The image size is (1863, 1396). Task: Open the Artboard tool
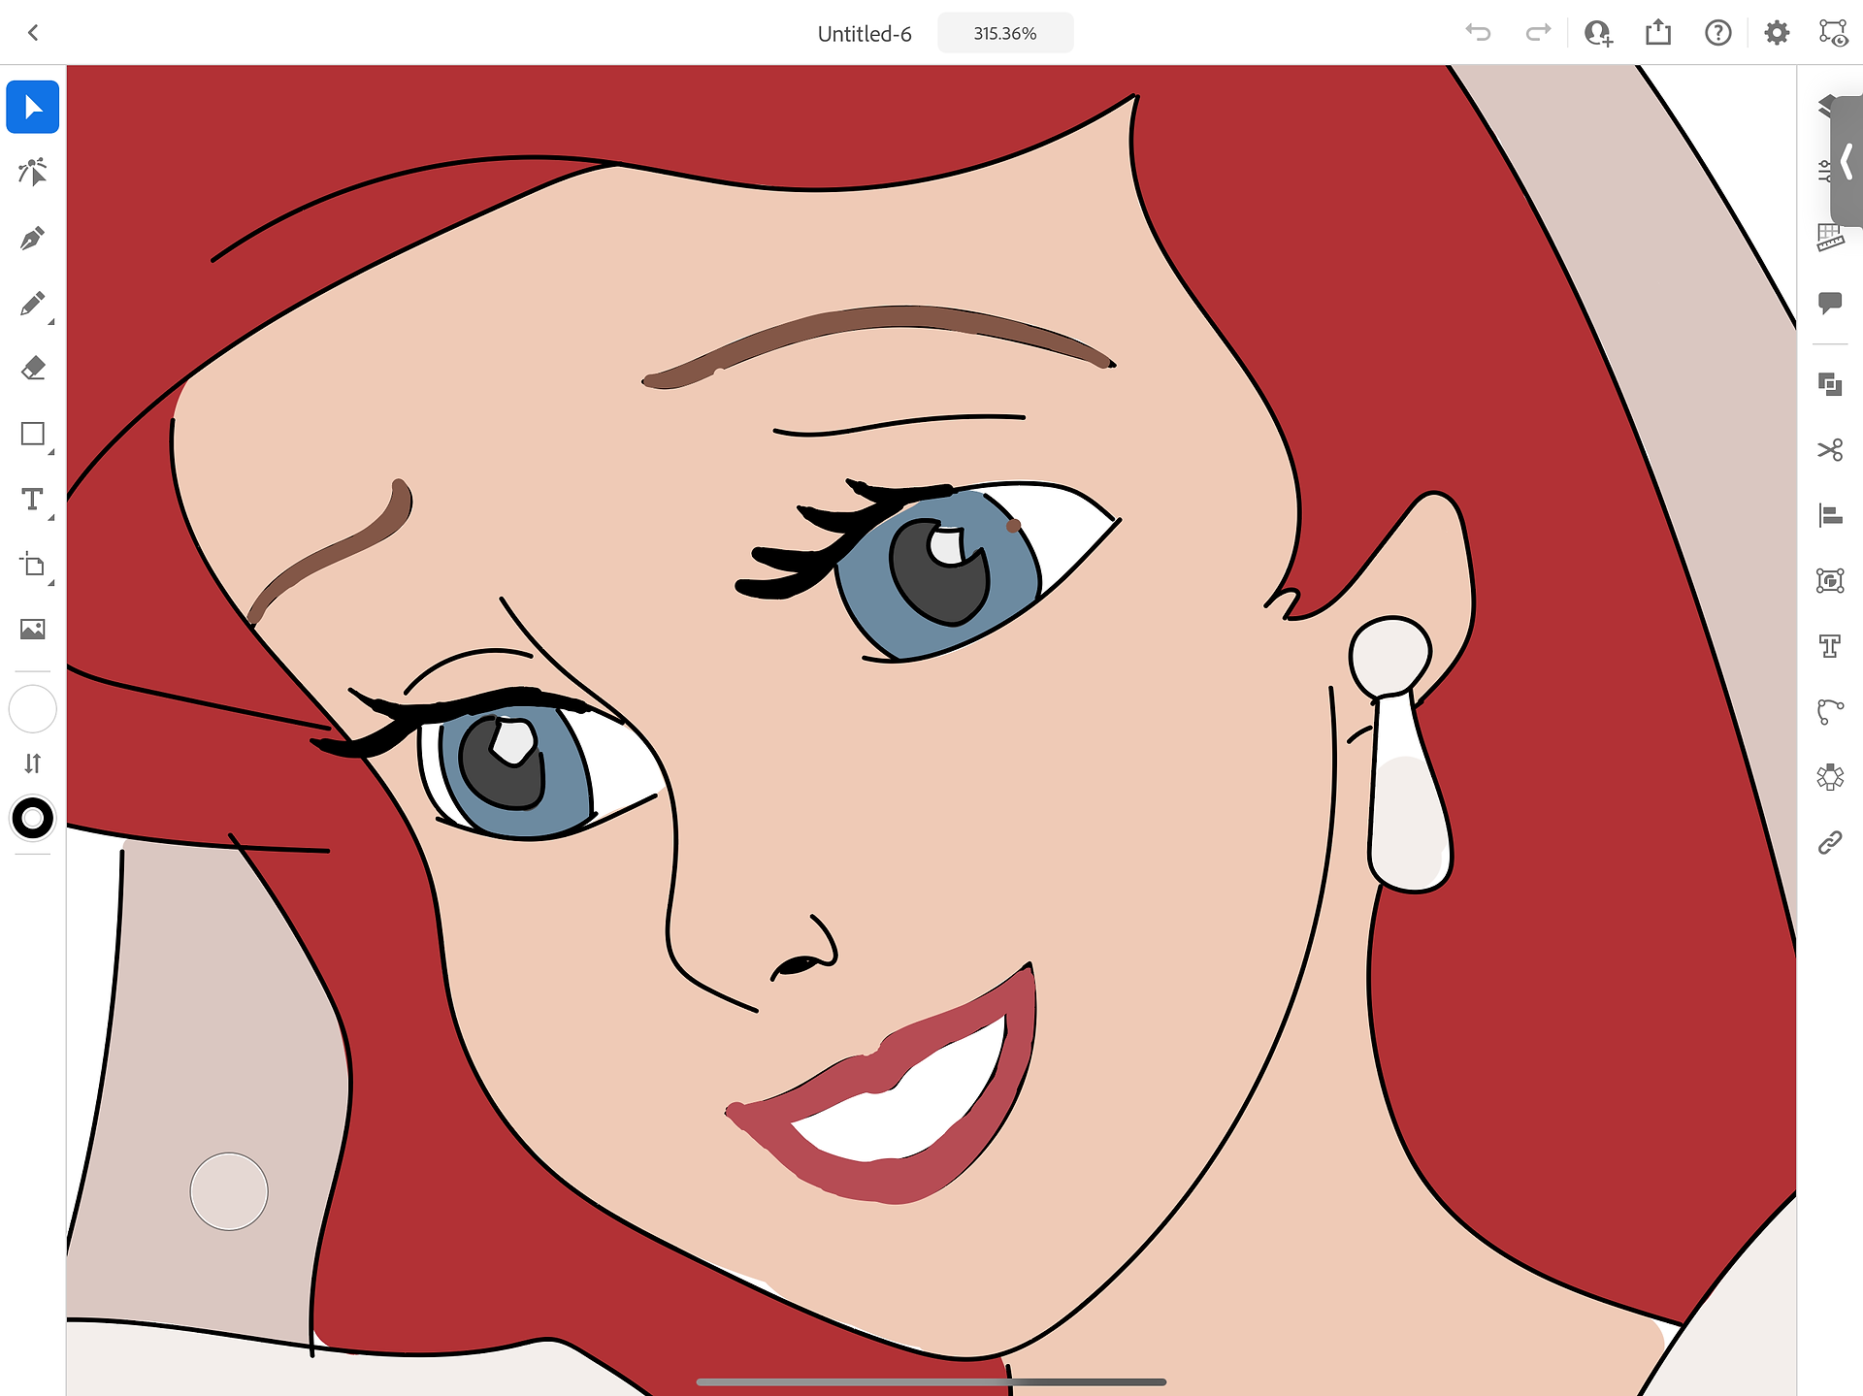[33, 565]
